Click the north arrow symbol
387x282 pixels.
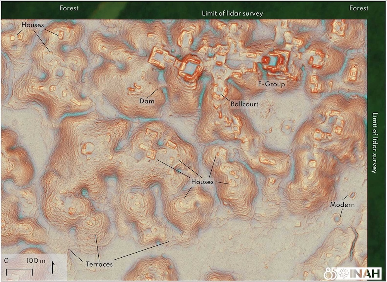[52, 267]
